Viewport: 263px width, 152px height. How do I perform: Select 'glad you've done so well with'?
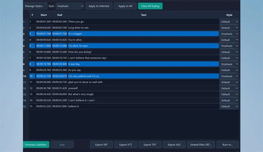[85, 82]
